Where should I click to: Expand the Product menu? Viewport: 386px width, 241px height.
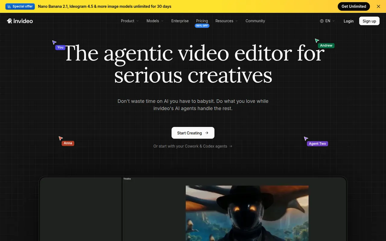(130, 21)
